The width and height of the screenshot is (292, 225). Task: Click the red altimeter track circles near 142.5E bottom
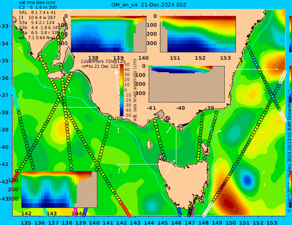coord(125,209)
